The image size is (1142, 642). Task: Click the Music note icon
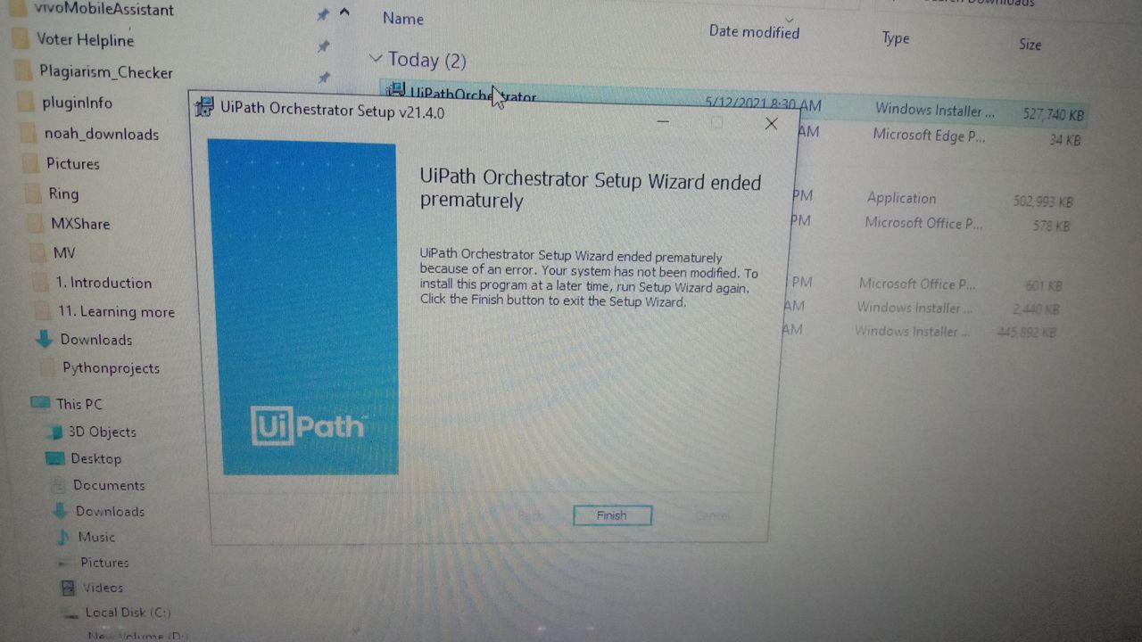62,537
